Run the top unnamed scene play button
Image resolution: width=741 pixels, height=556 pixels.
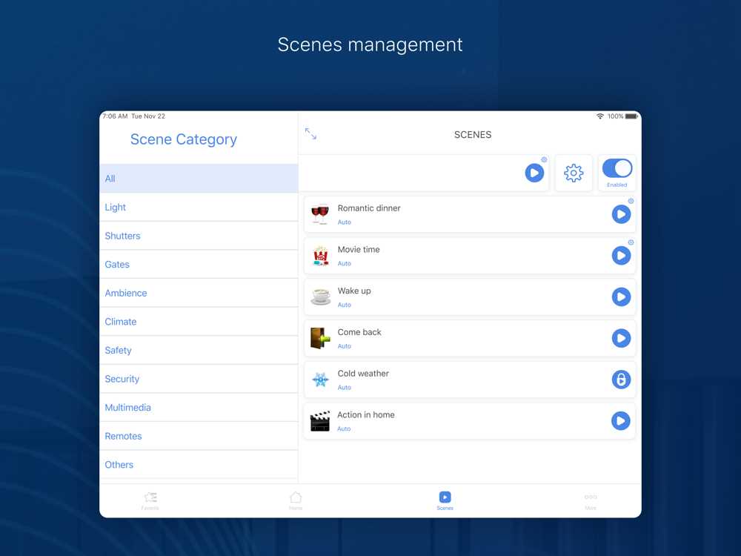pos(534,173)
